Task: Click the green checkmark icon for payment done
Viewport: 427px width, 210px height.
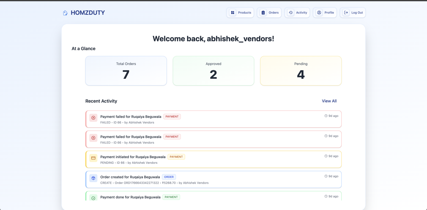Action: 93,198
